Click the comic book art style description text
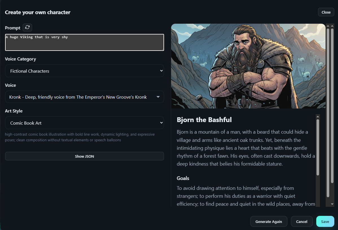Image resolution: width=338 pixels, height=230 pixels. pos(80,137)
